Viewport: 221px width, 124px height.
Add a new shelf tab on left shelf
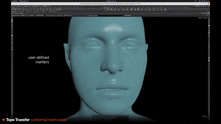[80, 8]
